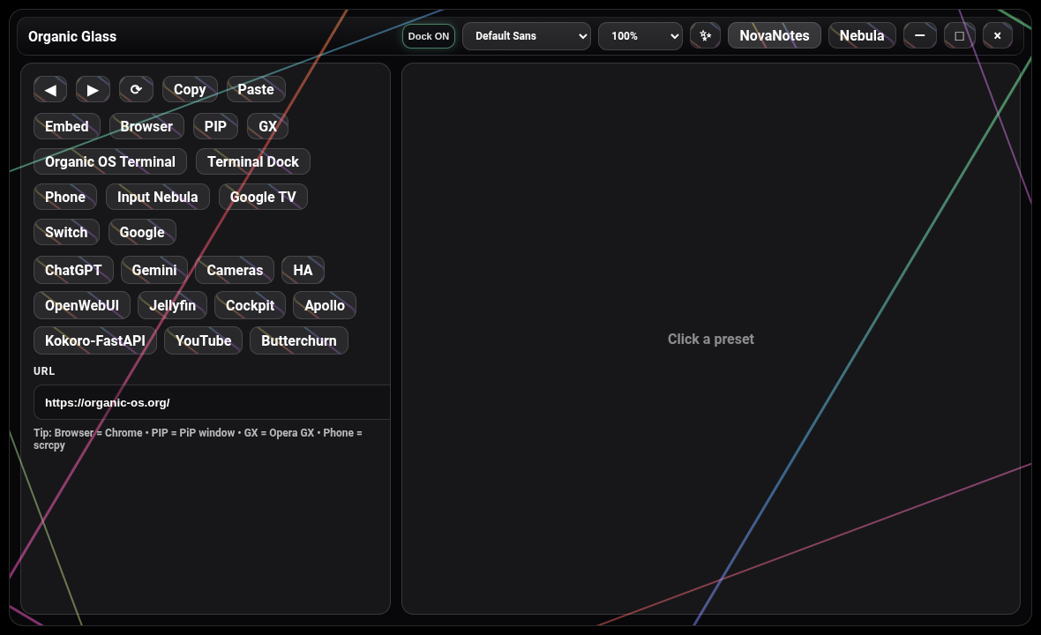Select the Embed mode button

[66, 126]
